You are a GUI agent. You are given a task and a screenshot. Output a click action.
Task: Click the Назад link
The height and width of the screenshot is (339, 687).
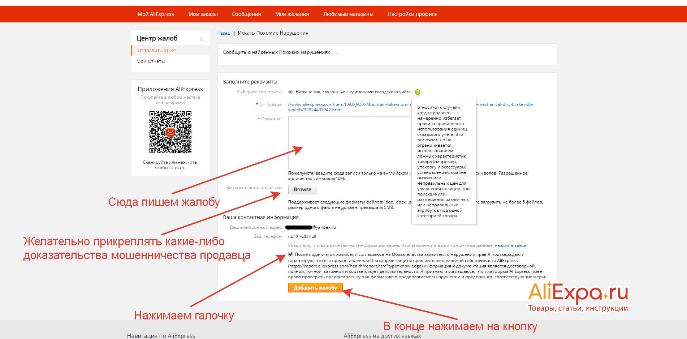[224, 33]
